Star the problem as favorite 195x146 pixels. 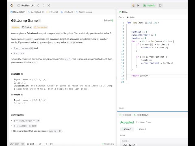[x=40, y=144]
